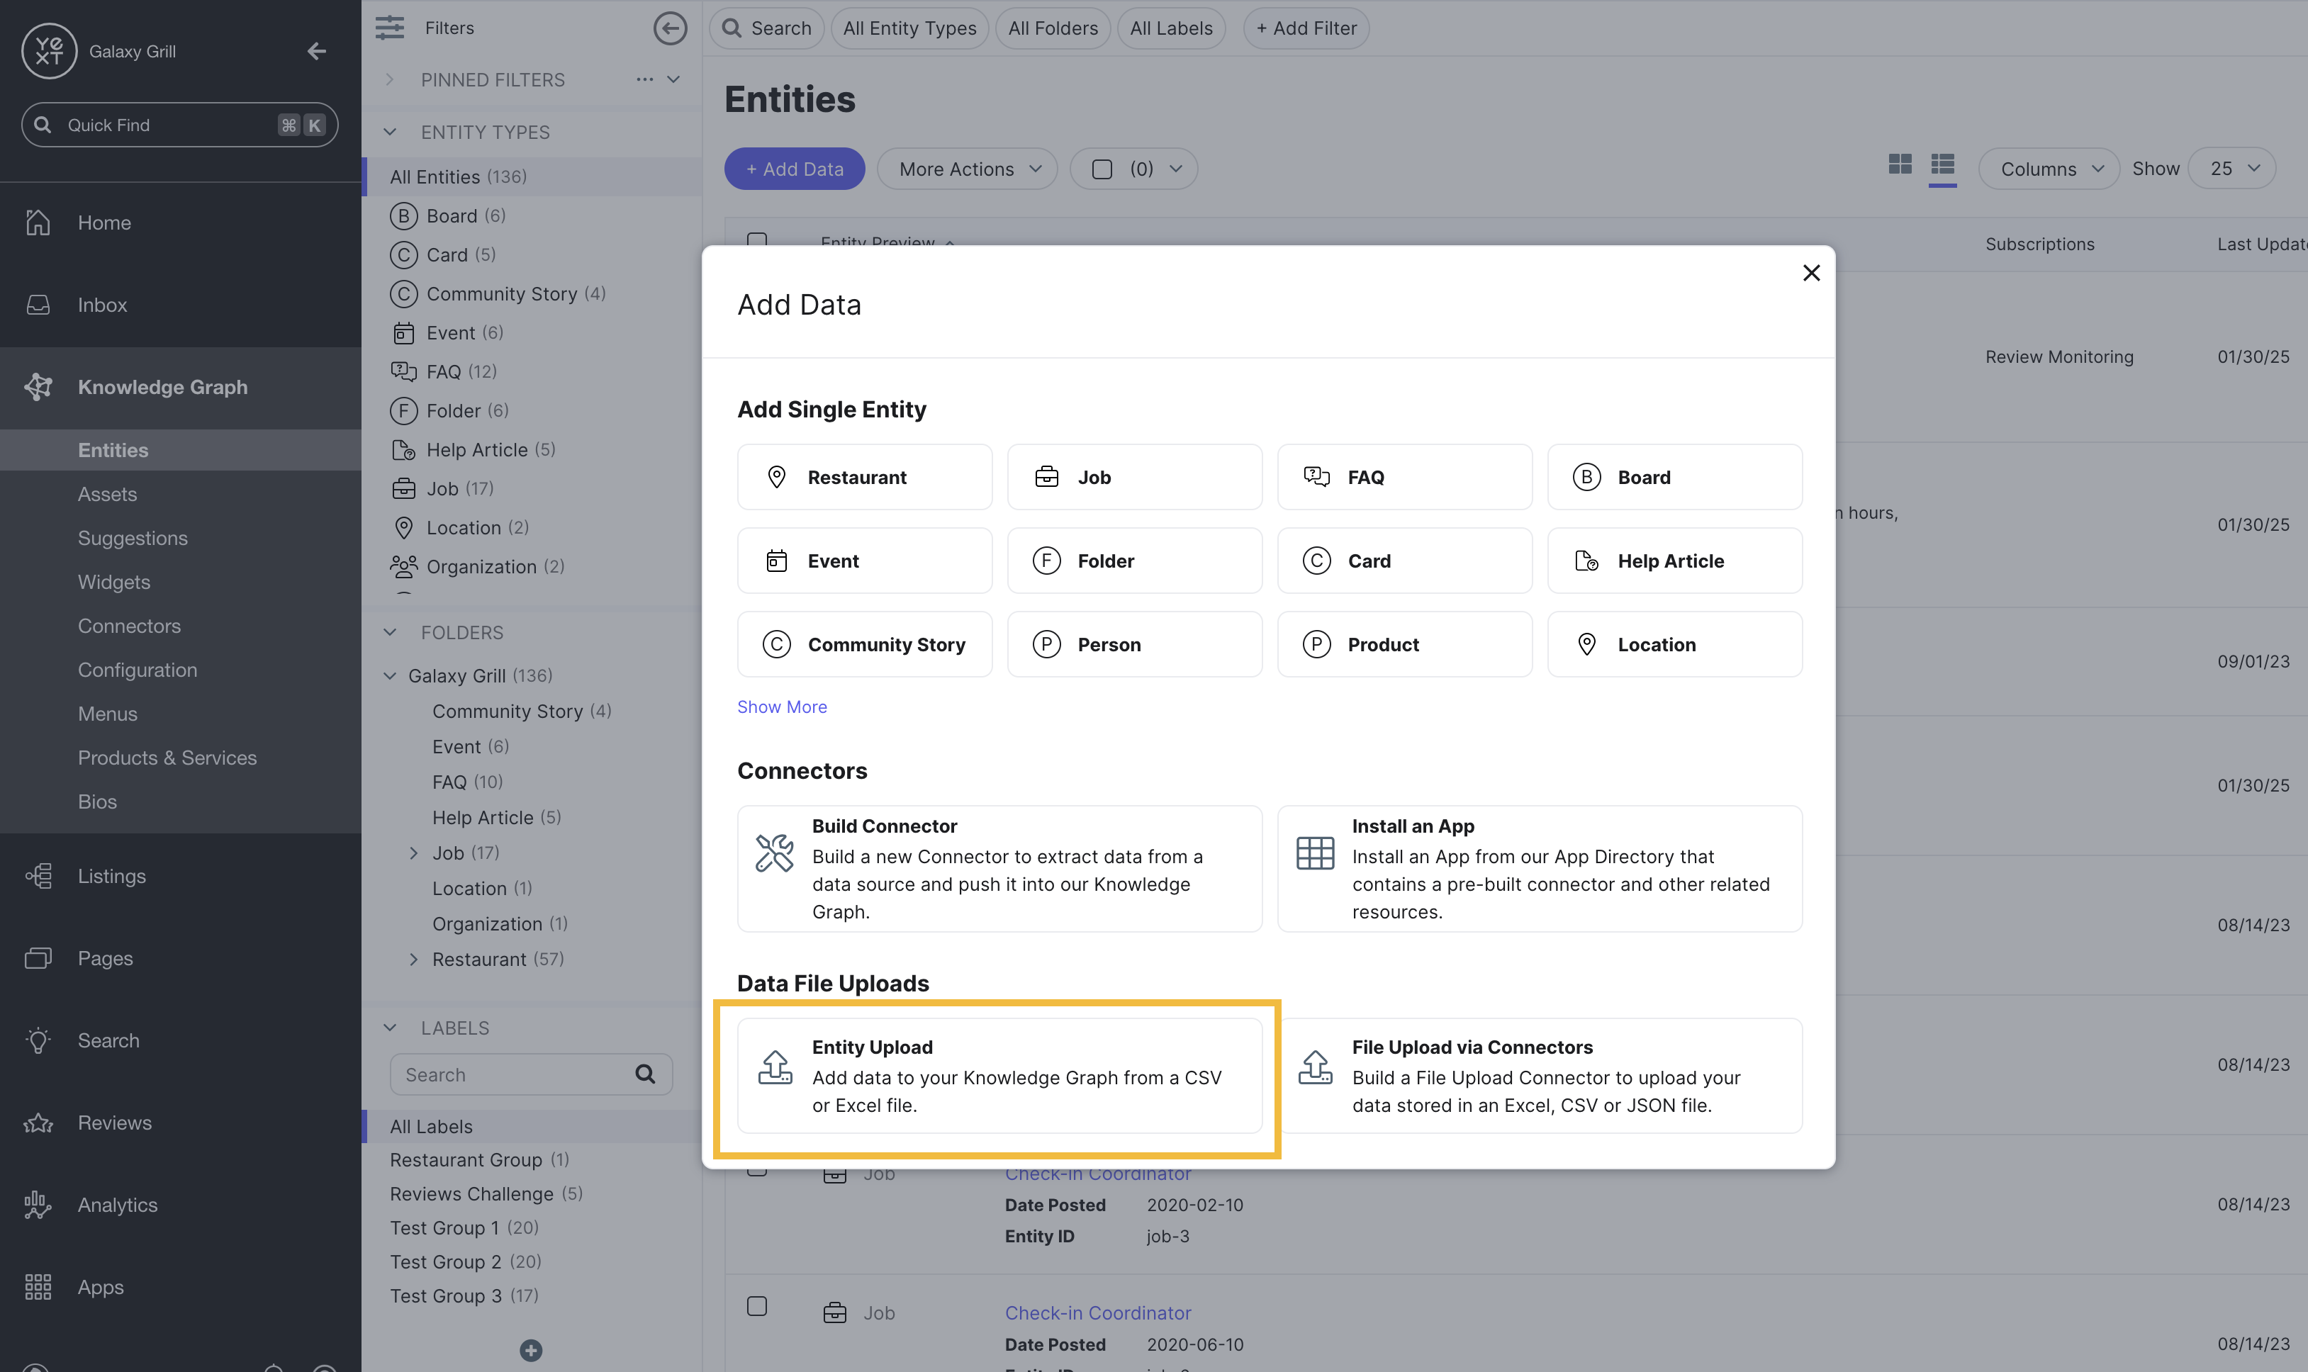
Task: Open the All Entity Types filter
Action: tap(909, 28)
